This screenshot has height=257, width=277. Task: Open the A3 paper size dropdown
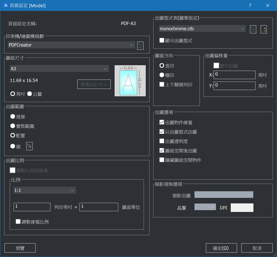click(59, 68)
